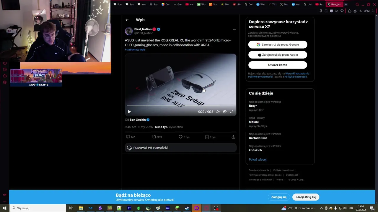Play the ROG XREAL video

(x=129, y=112)
